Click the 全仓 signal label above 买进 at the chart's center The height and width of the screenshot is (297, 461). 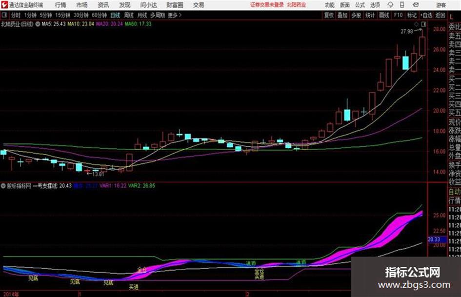coord(260,271)
